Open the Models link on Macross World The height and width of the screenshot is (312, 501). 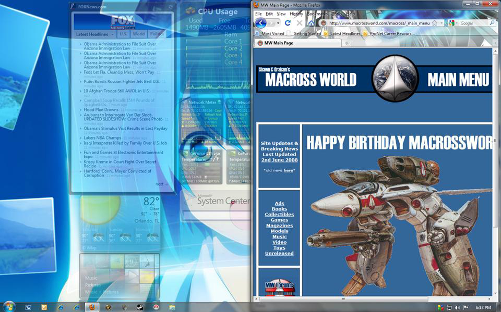(279, 231)
